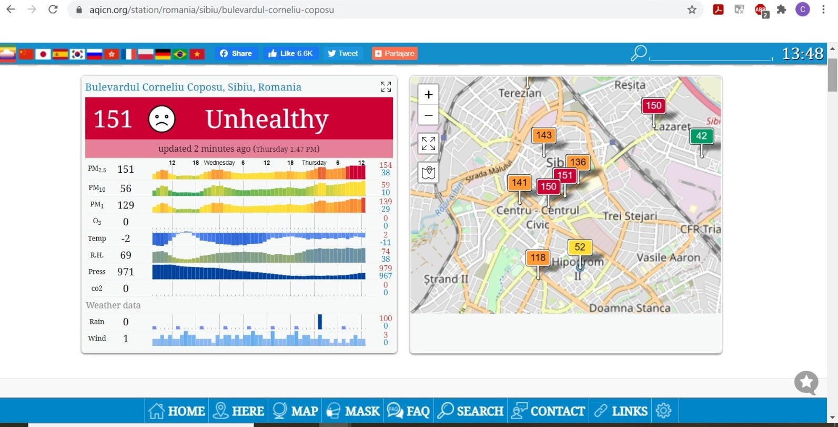Open the Chrome profile avatar
The height and width of the screenshot is (427, 838).
(x=802, y=9)
